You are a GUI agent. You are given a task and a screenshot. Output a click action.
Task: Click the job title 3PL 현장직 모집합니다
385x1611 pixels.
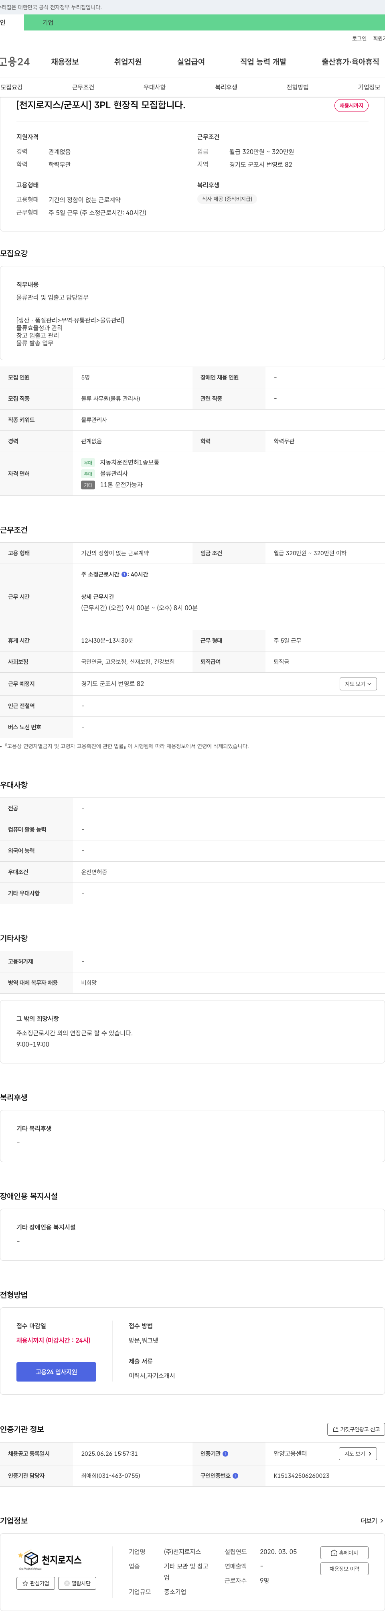[x=101, y=105]
